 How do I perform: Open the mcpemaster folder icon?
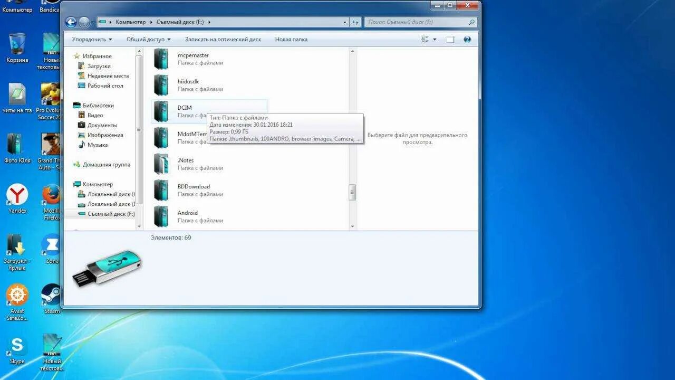click(x=161, y=59)
